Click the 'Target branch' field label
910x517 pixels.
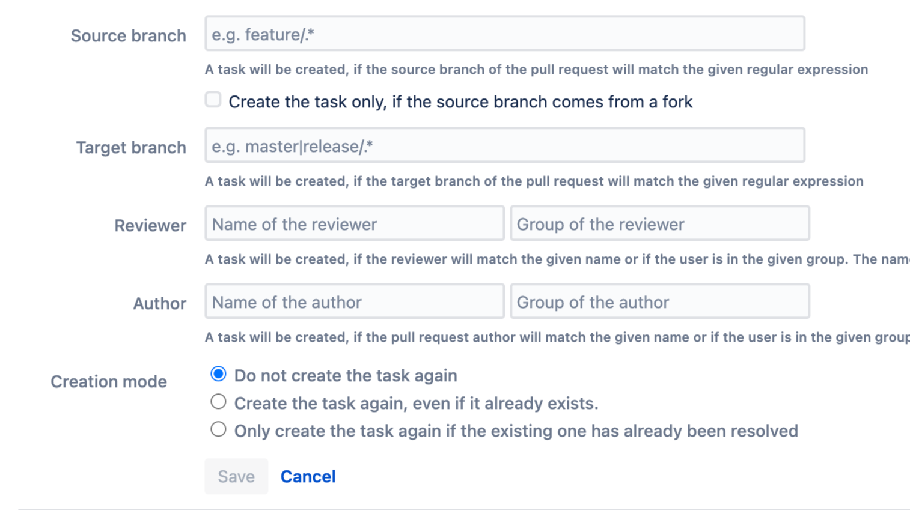(x=130, y=148)
